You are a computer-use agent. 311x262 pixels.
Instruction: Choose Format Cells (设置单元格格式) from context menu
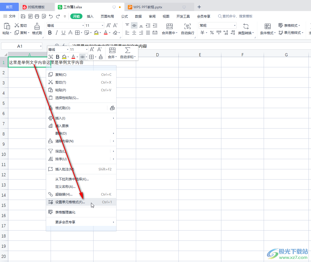tap(81, 202)
